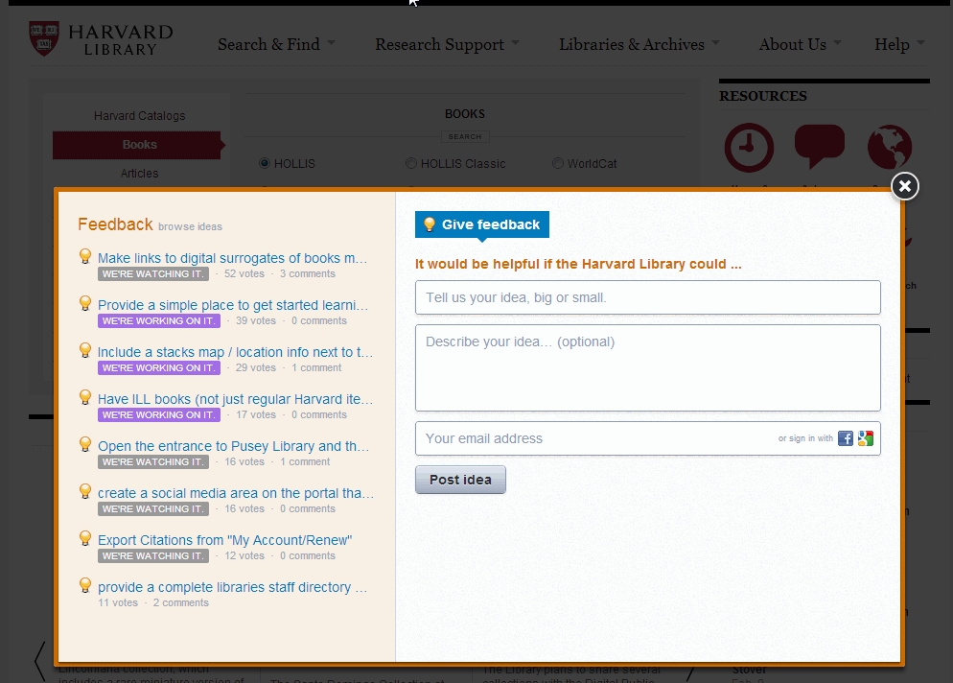This screenshot has height=683, width=953.
Task: Expand the About Us menu
Action: [800, 44]
